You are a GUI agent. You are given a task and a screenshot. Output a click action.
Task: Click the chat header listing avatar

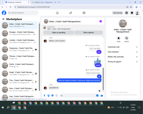tap(46, 21)
